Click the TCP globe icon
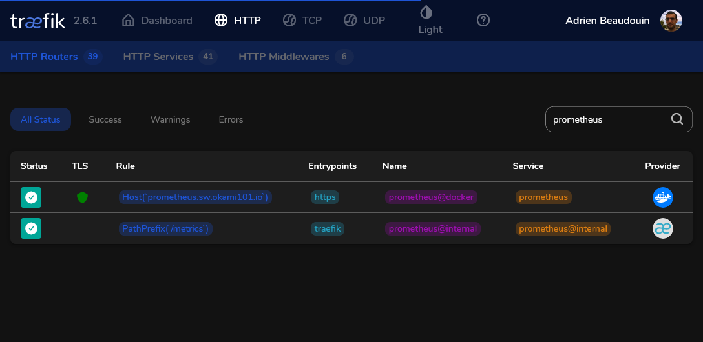 [289, 20]
